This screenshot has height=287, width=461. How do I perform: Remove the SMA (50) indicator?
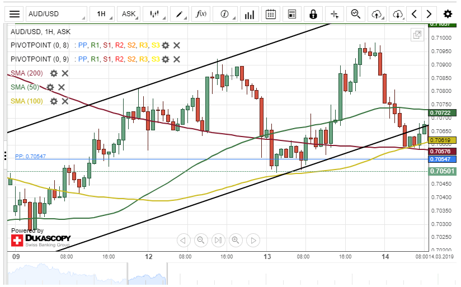(x=62, y=87)
